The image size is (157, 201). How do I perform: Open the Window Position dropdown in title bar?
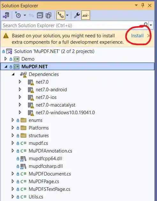pos(136,5)
